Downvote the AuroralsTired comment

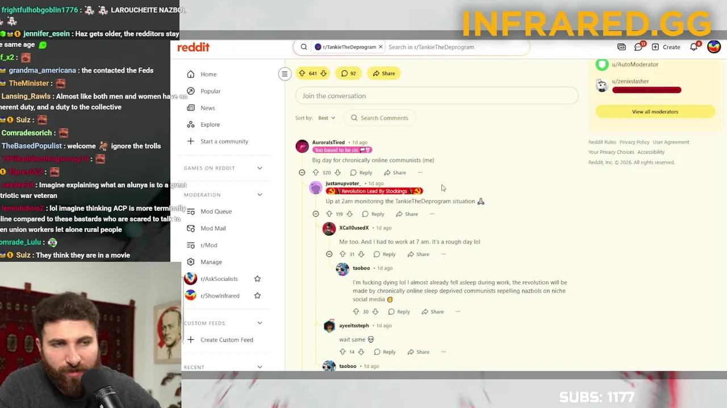point(337,173)
